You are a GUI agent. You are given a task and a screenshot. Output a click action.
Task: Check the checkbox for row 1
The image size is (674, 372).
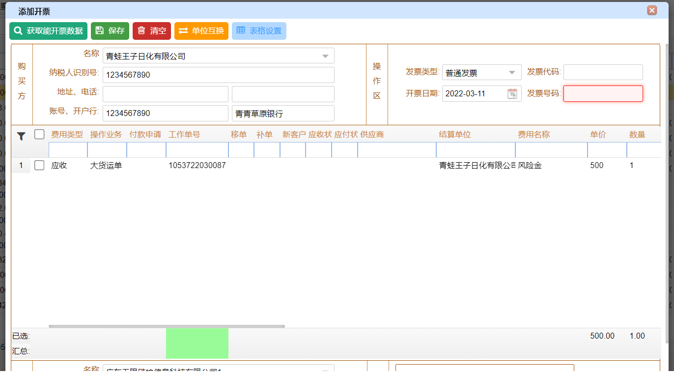39,166
